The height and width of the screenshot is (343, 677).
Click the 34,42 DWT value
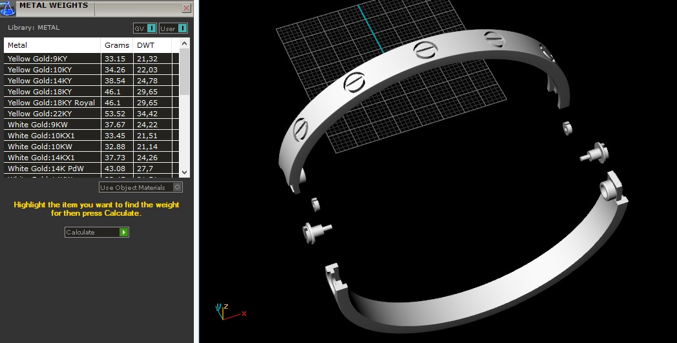pos(147,114)
